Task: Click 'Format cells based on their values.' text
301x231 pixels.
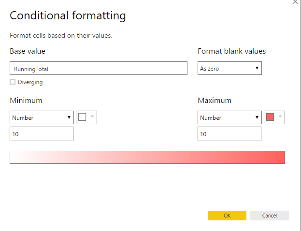Action: pos(61,36)
